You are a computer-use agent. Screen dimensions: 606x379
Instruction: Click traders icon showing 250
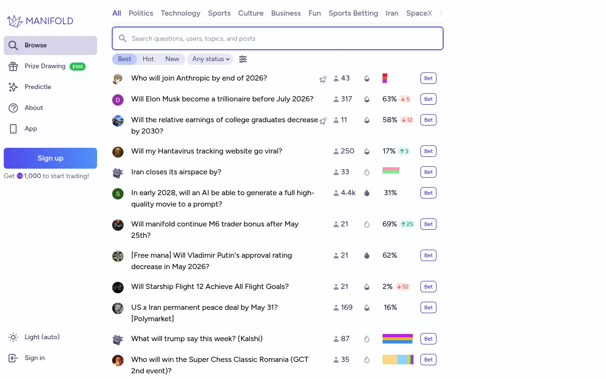tap(336, 152)
